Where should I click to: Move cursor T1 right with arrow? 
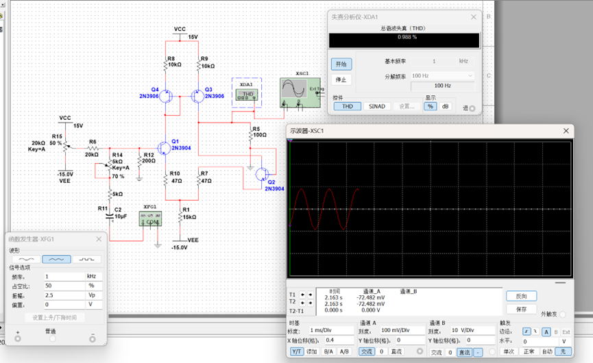coord(310,295)
